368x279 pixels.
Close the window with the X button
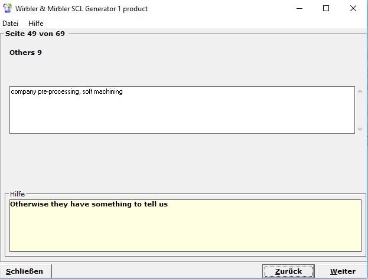pyautogui.click(x=353, y=8)
